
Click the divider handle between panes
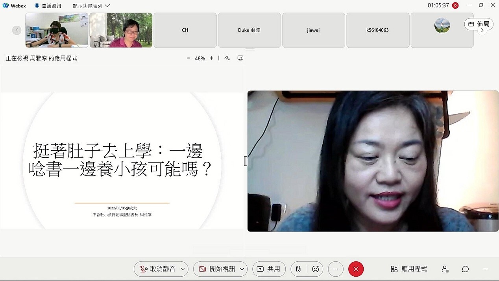246,161
